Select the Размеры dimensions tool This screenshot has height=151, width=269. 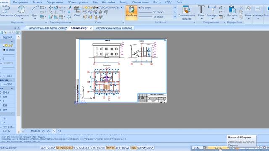coord(212,11)
